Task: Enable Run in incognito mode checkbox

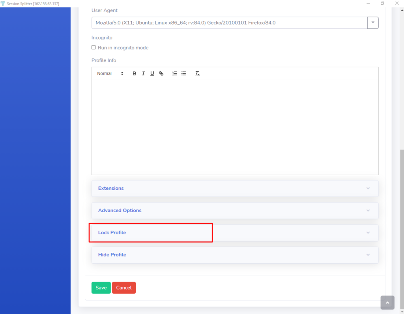Action: [x=94, y=47]
